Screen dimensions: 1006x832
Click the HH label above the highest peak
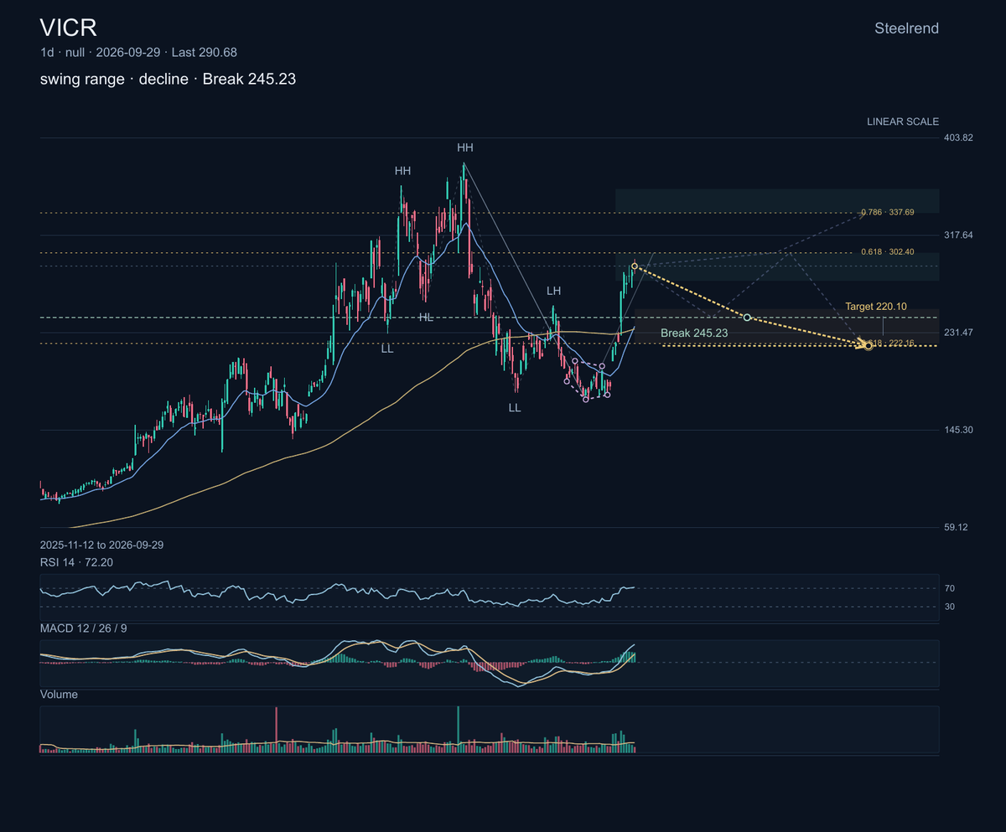click(x=465, y=147)
